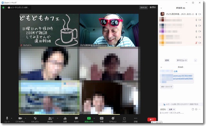Click すべてミュート button
The image size is (206, 126).
point(182,60)
